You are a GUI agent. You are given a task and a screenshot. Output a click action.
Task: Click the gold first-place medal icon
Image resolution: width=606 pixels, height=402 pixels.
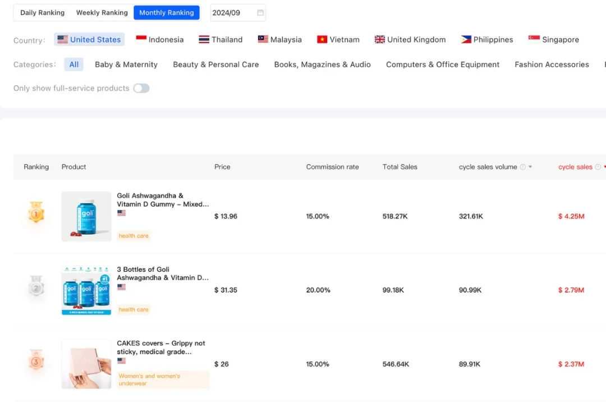pyautogui.click(x=36, y=212)
